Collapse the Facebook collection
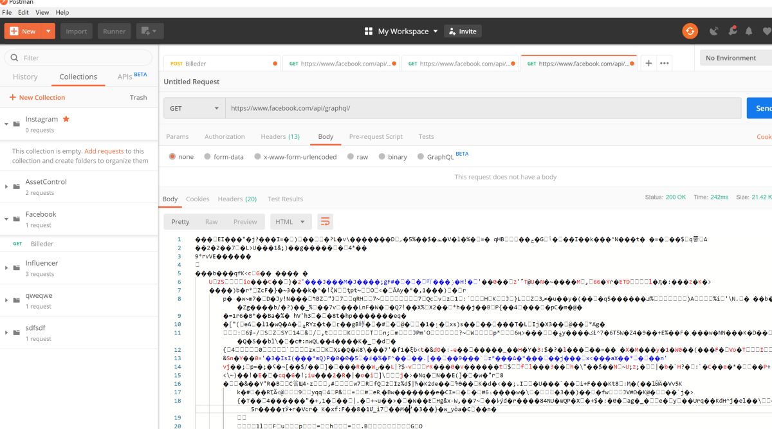Screen dimensions: 772x429 [6, 219]
